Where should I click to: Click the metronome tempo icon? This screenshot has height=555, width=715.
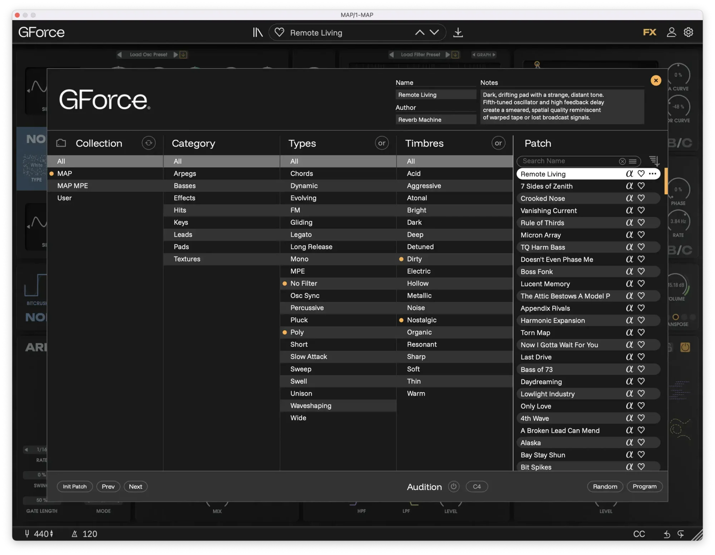tap(74, 534)
